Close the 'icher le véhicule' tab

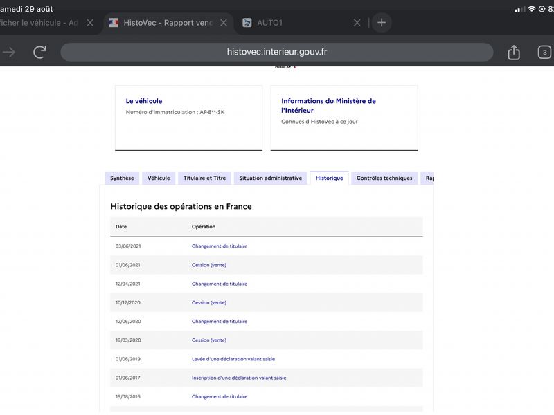tap(90, 23)
